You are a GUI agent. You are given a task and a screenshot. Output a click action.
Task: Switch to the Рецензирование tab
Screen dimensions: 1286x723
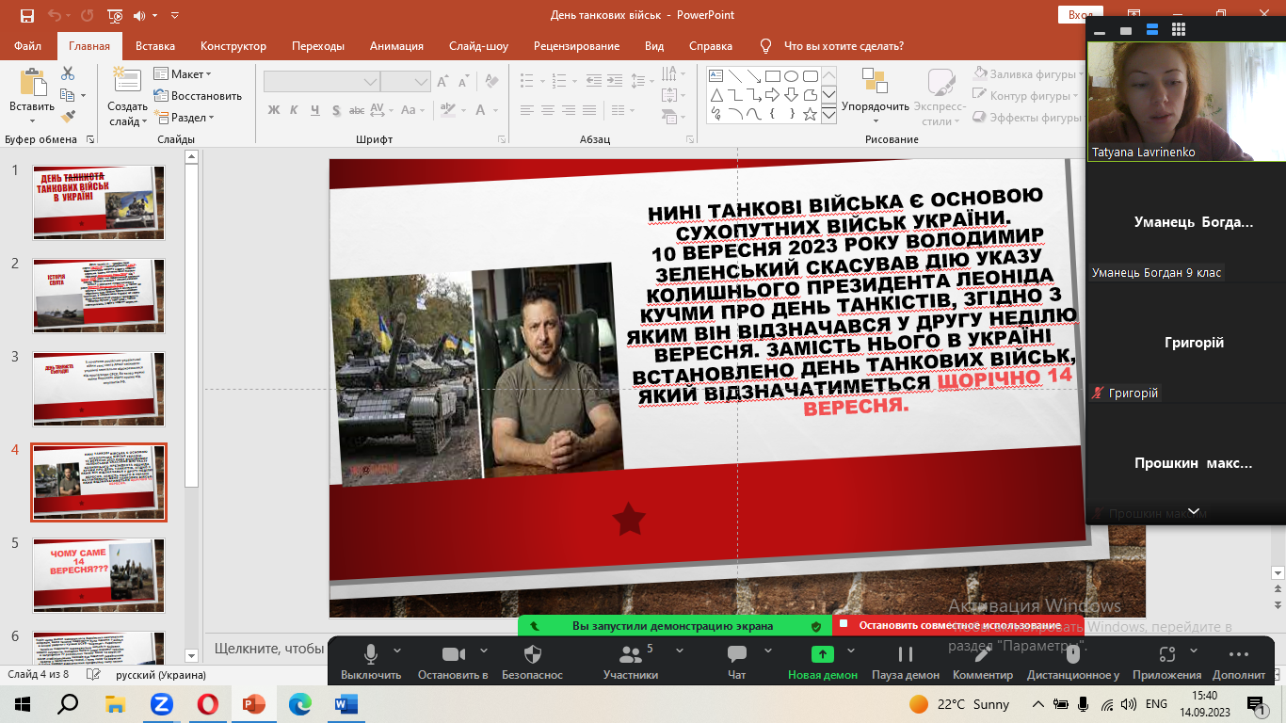pos(576,46)
